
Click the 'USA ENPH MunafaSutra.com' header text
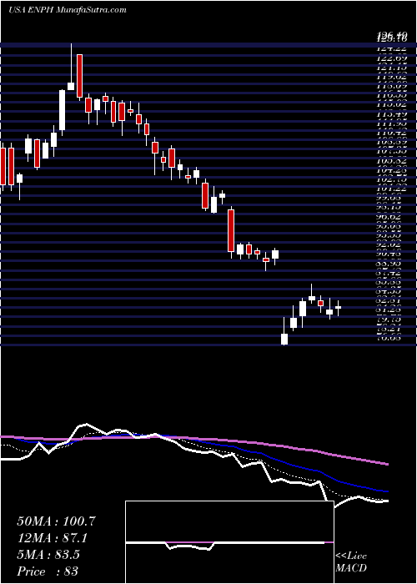point(67,10)
